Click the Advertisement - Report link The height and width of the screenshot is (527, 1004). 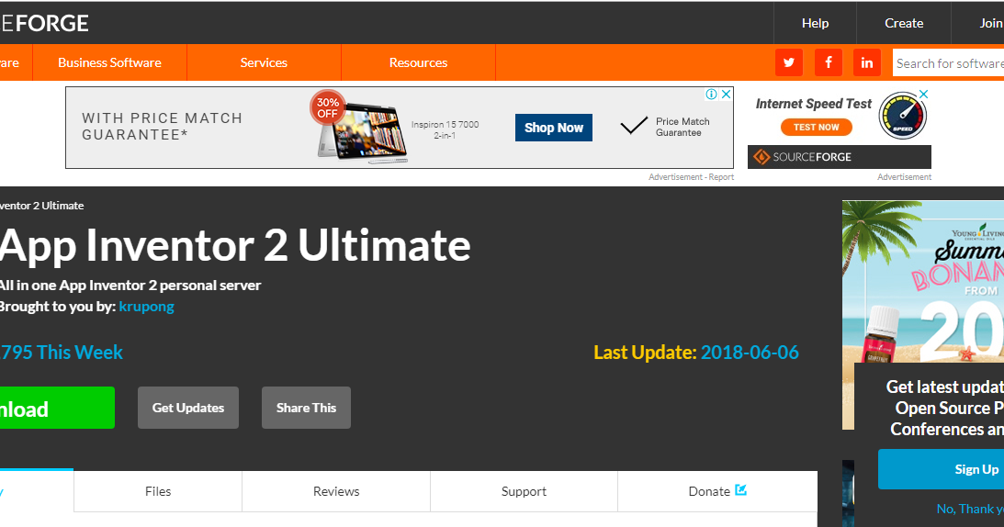tap(691, 176)
